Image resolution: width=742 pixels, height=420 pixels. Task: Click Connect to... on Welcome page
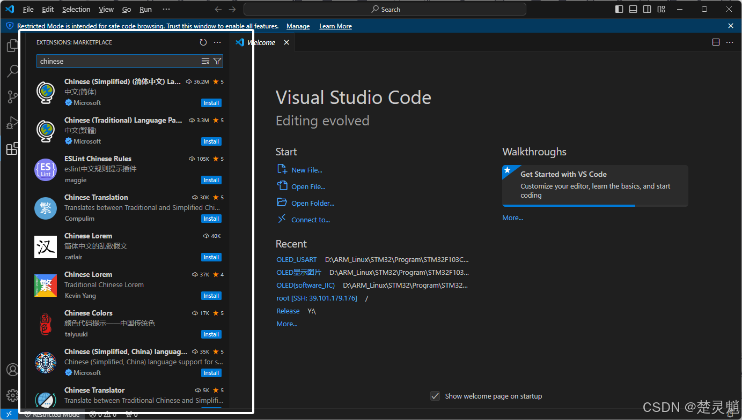coord(304,220)
